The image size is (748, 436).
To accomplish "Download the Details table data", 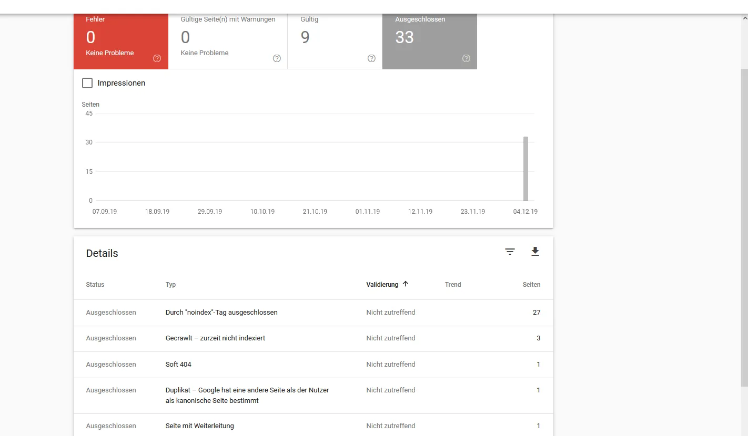I will point(535,252).
